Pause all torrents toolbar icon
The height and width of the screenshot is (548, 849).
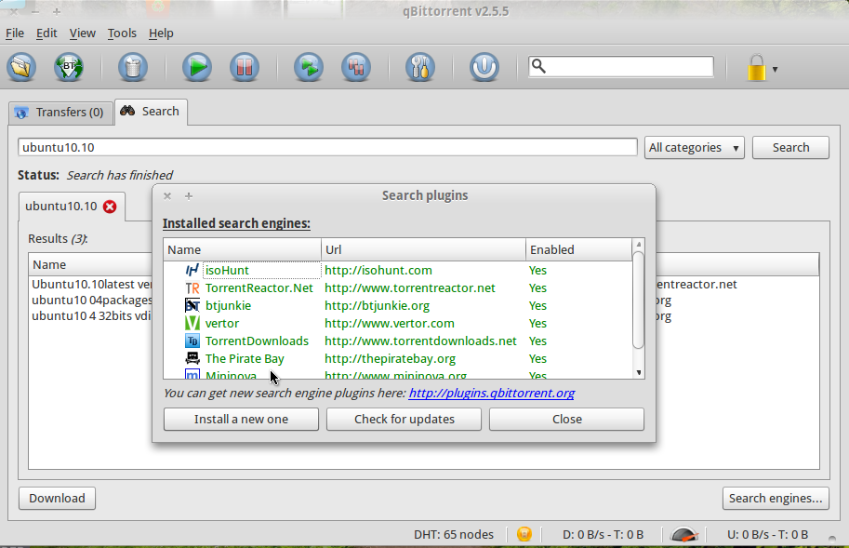tap(356, 68)
